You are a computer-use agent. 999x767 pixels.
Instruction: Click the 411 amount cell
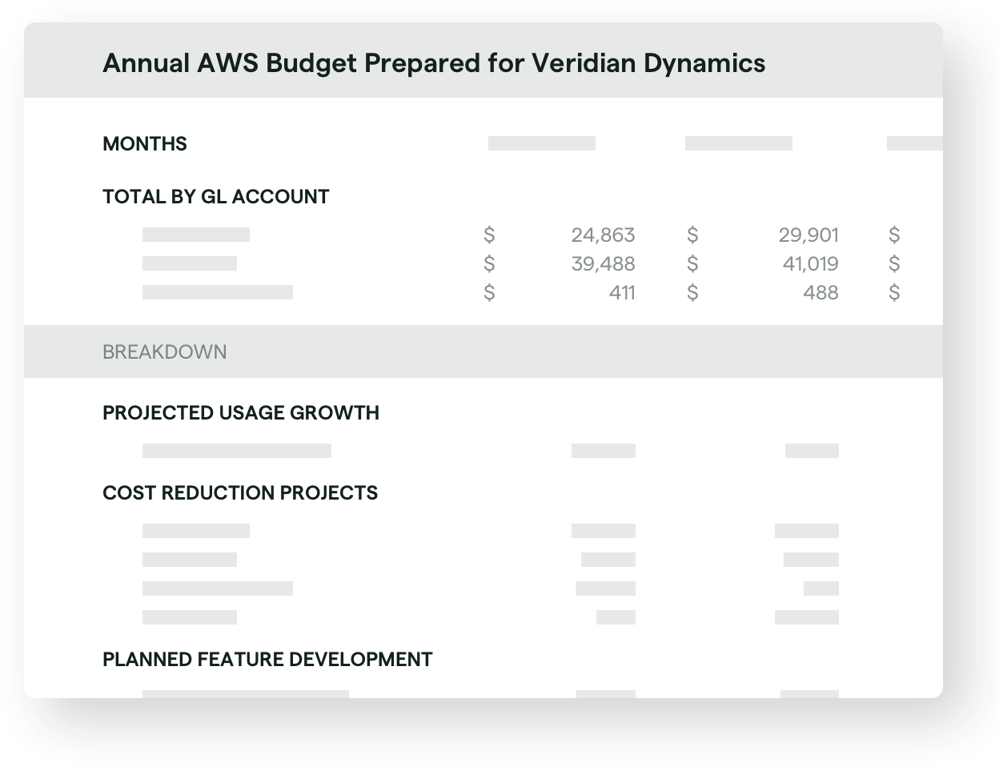[x=622, y=292]
